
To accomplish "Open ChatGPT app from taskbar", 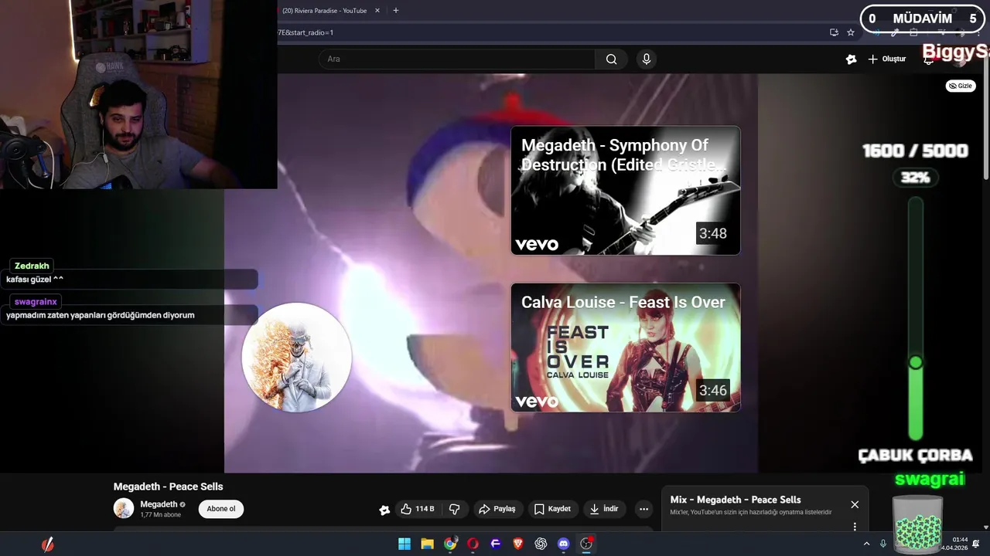I will [x=541, y=544].
